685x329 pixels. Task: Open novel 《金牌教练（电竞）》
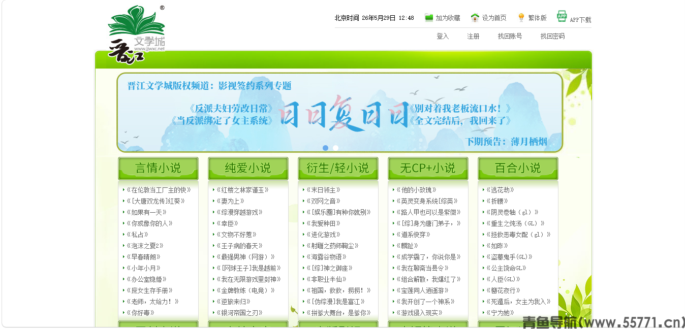pos(246,290)
